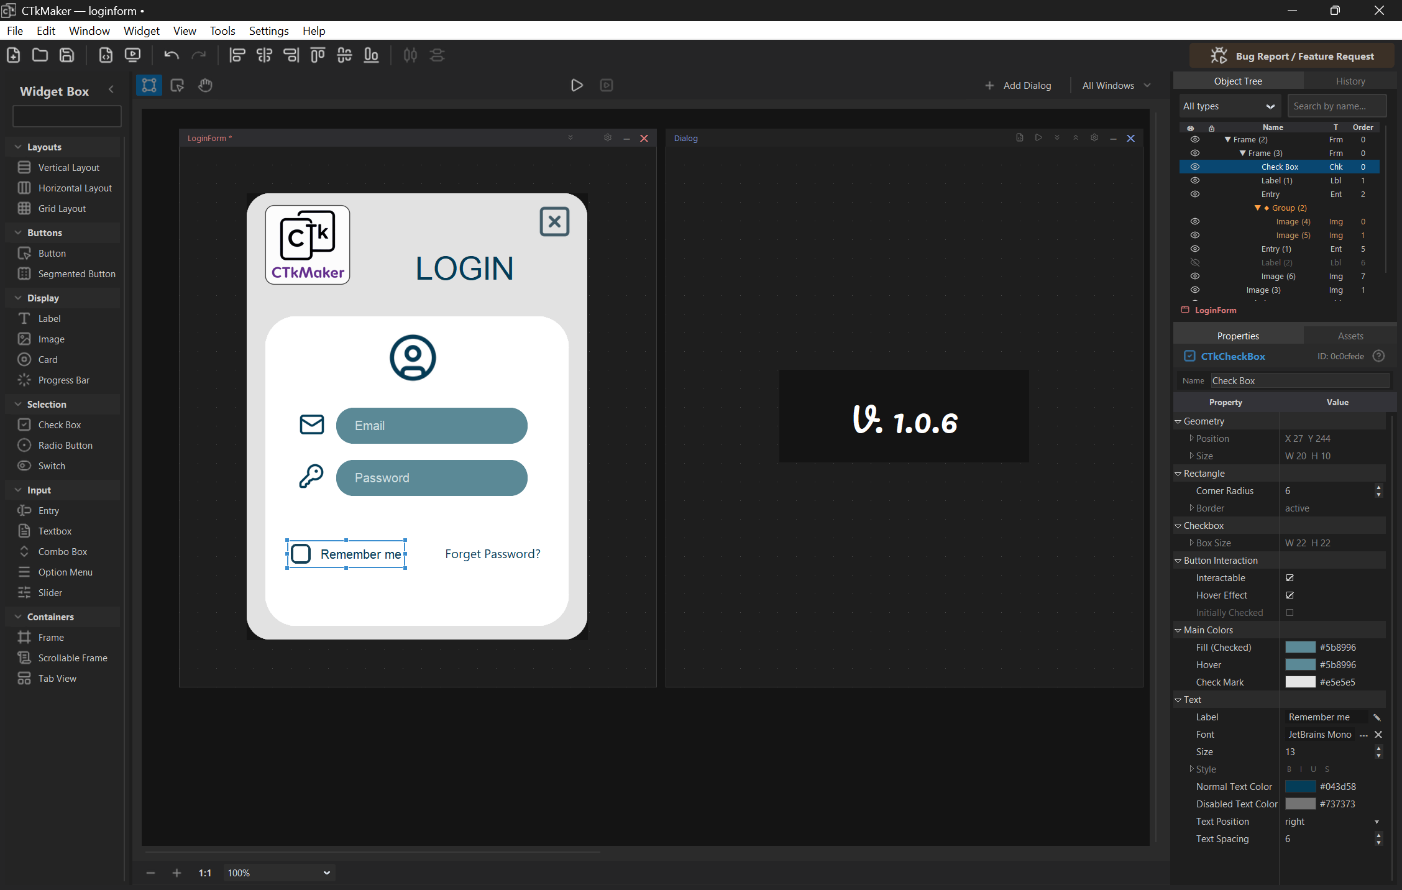Click the Save toolbar icon

click(67, 55)
